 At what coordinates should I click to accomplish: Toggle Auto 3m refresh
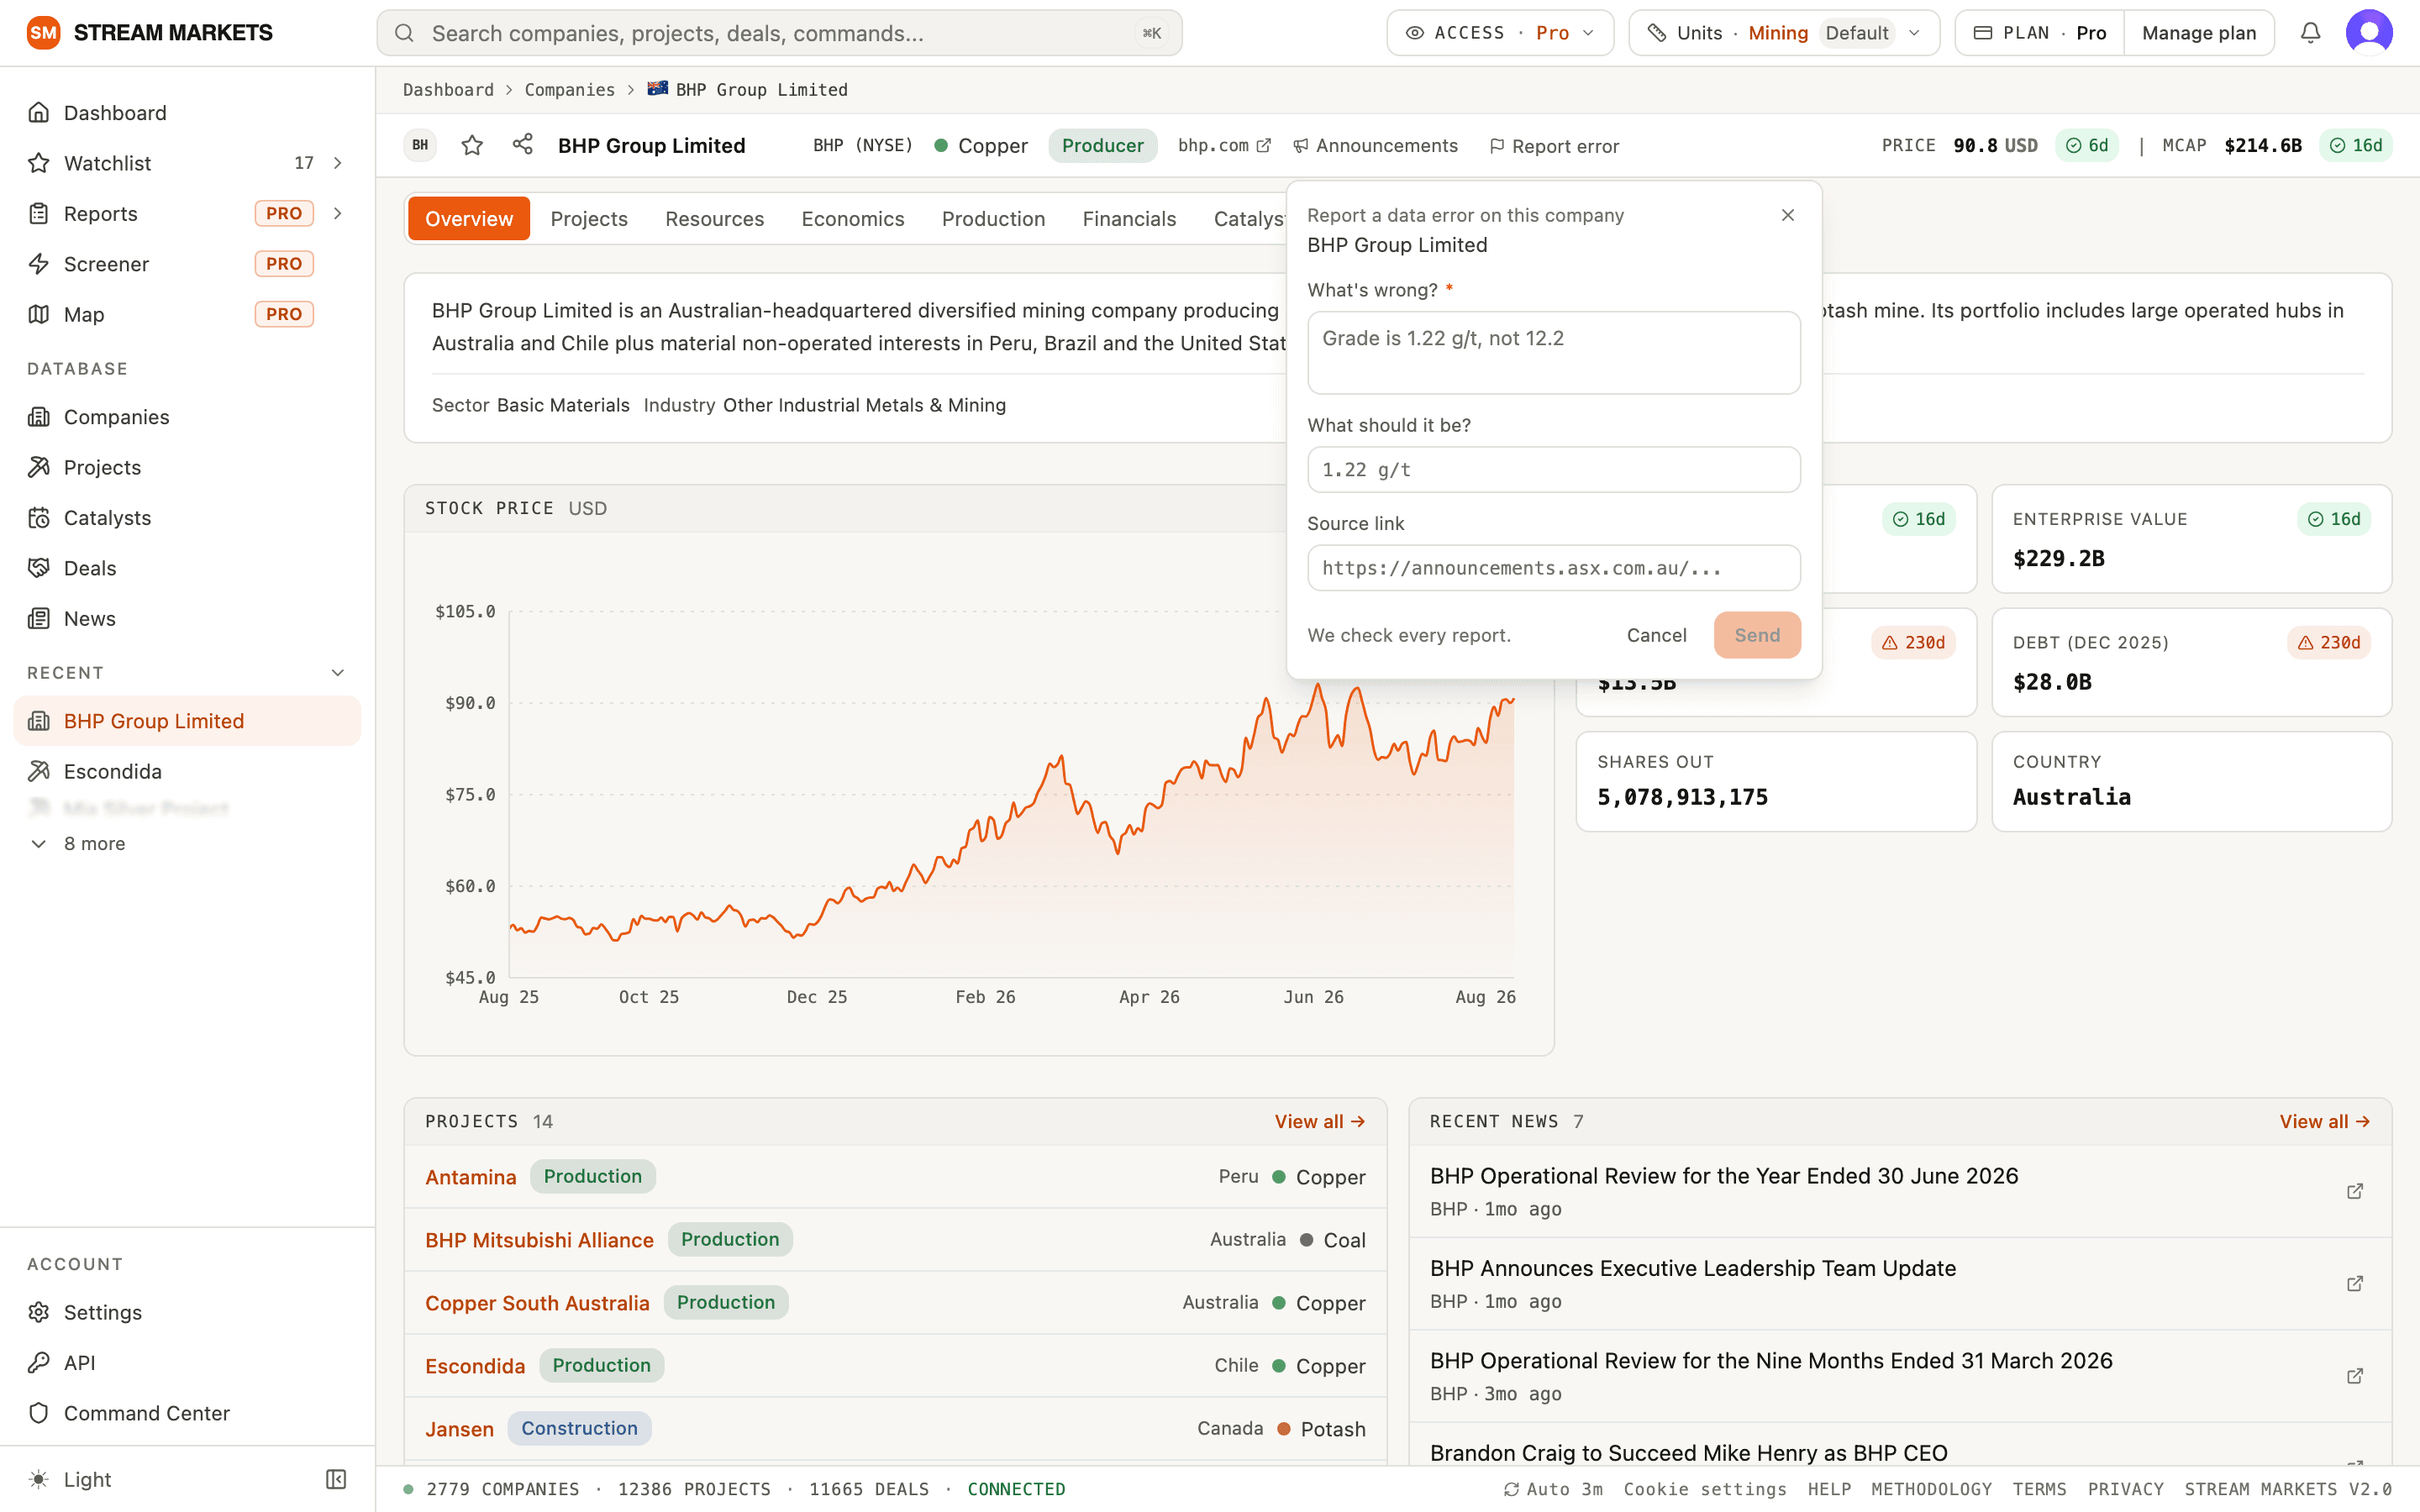[1553, 1489]
